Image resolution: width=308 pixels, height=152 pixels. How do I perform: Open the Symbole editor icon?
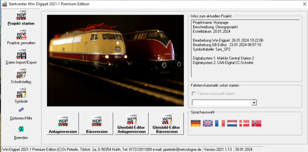pos(21,93)
